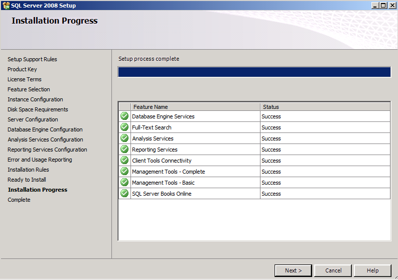Select Installation Rules step
The image size is (398, 280).
(x=28, y=170)
